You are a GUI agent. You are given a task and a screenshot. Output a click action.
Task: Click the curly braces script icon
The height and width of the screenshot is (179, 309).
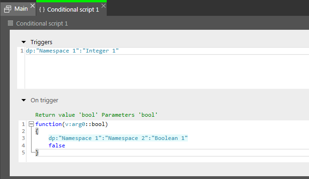(42, 9)
